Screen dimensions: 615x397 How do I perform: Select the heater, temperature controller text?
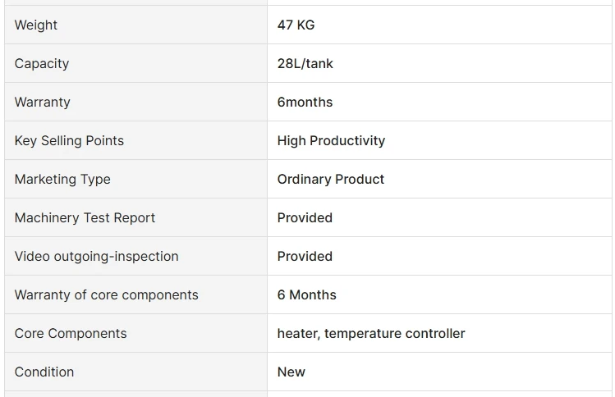[x=371, y=333]
